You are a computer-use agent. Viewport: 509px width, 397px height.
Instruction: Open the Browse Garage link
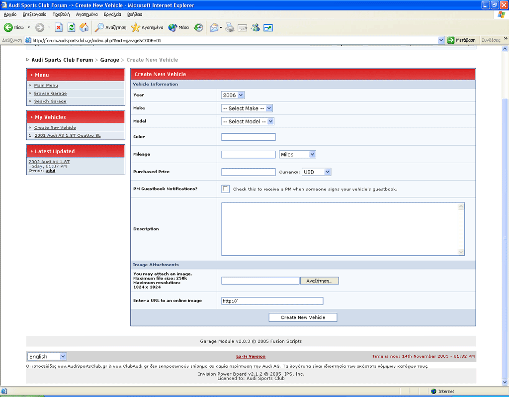click(50, 94)
